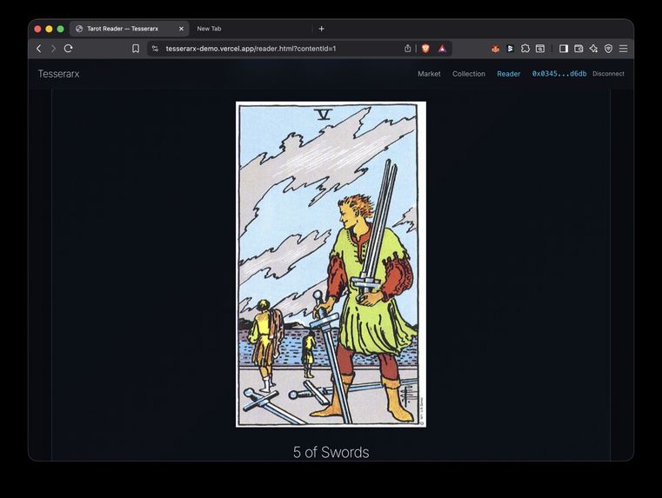Open Leo AI sparkle icon
The image size is (662, 498).
[x=593, y=49]
